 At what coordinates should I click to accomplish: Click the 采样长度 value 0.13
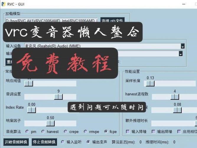[x=150, y=78]
